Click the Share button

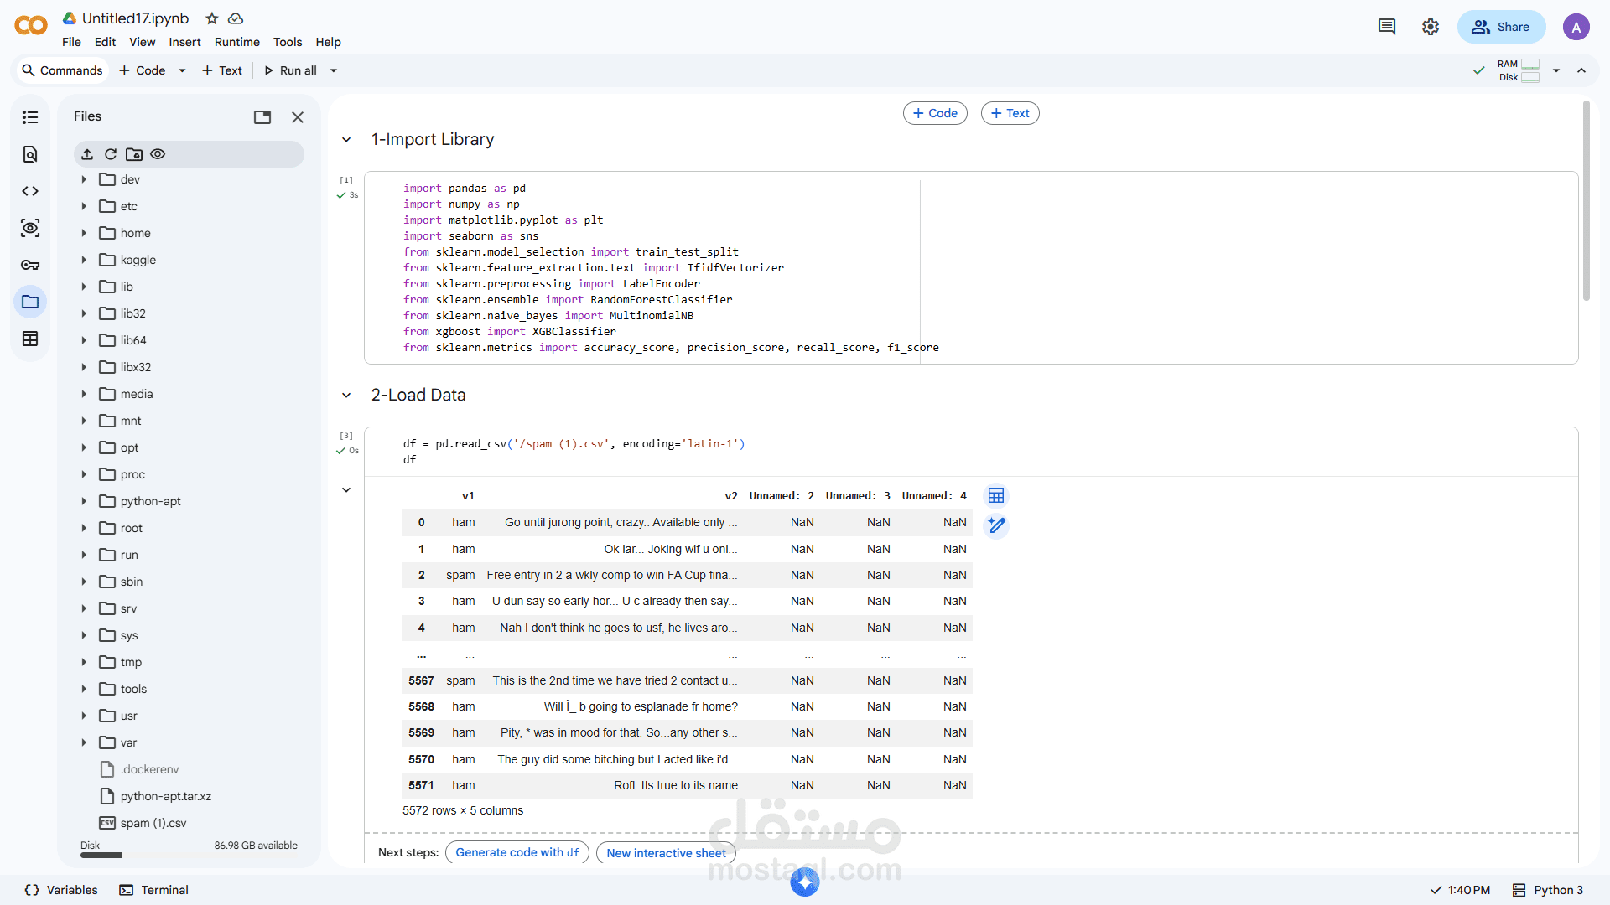pyautogui.click(x=1501, y=27)
